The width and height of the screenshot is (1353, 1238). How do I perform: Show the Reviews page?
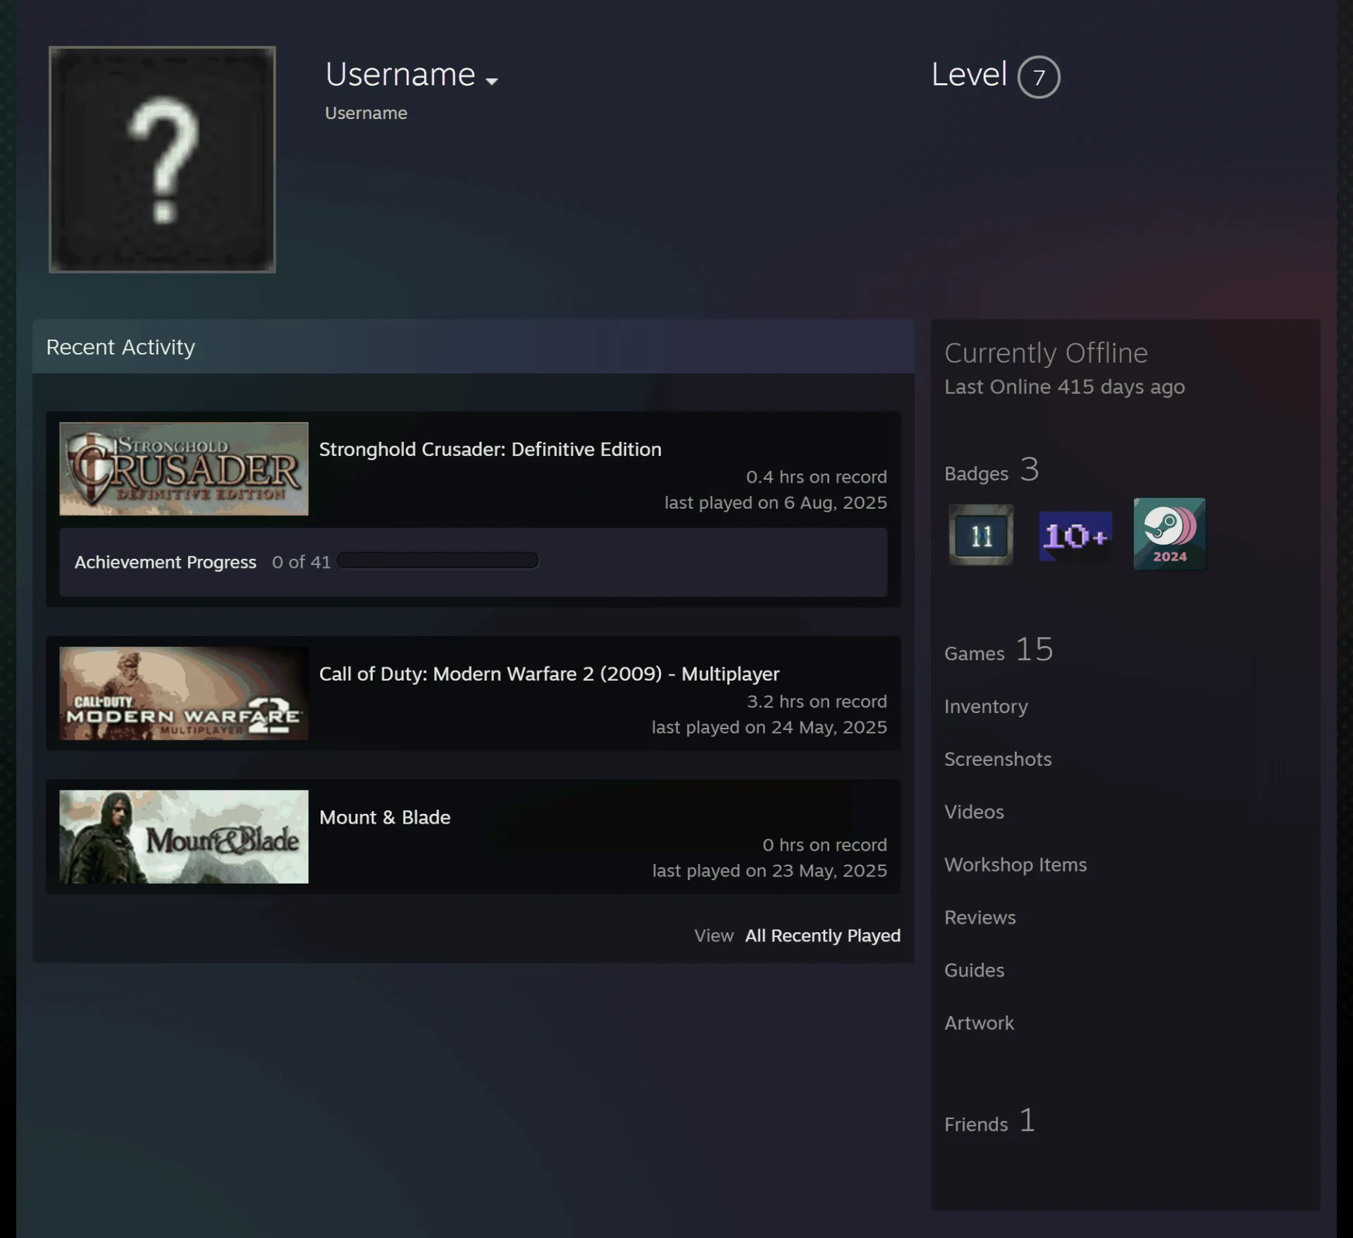point(980,917)
